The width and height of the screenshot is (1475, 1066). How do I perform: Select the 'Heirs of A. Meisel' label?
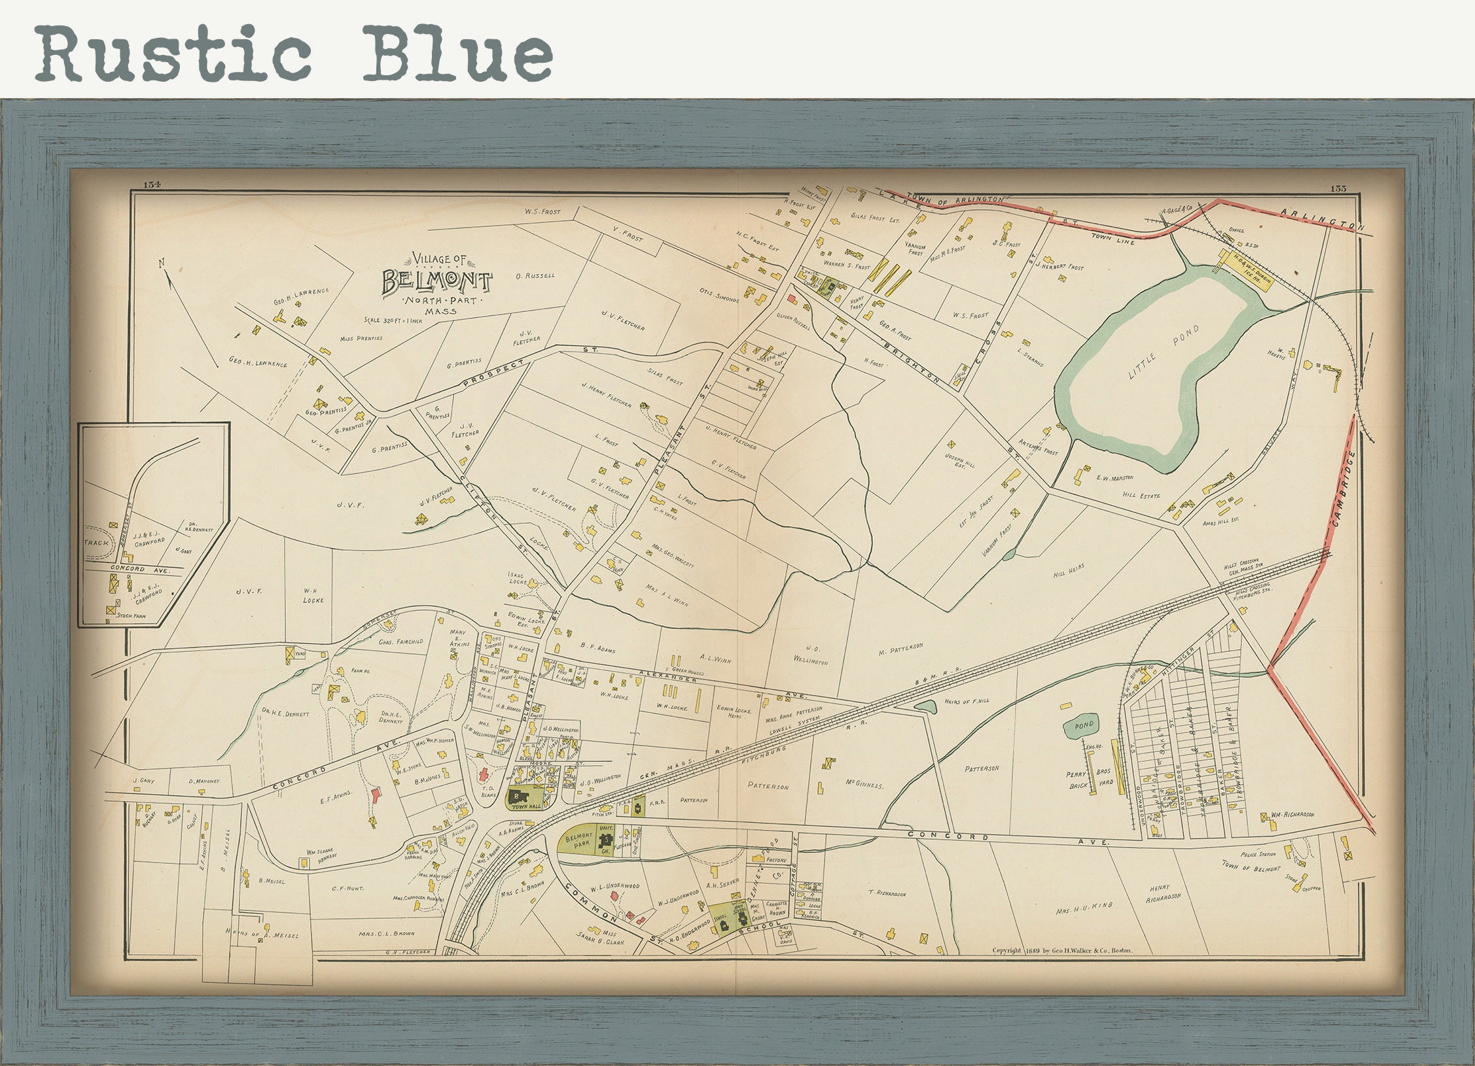point(261,933)
